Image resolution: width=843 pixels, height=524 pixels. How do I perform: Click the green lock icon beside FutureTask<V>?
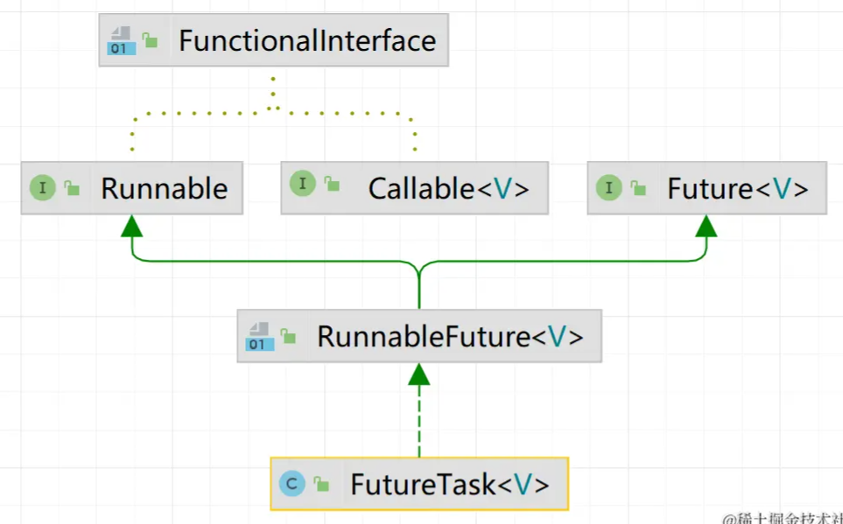(322, 484)
